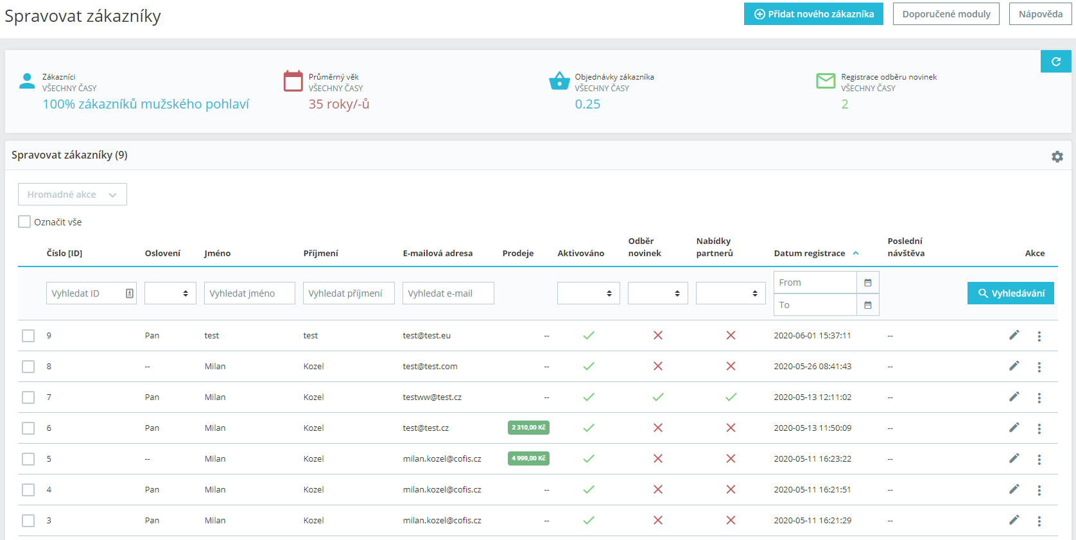The height and width of the screenshot is (540, 1076).
Task: Click the Vyhledat e-mail input field
Action: click(448, 293)
